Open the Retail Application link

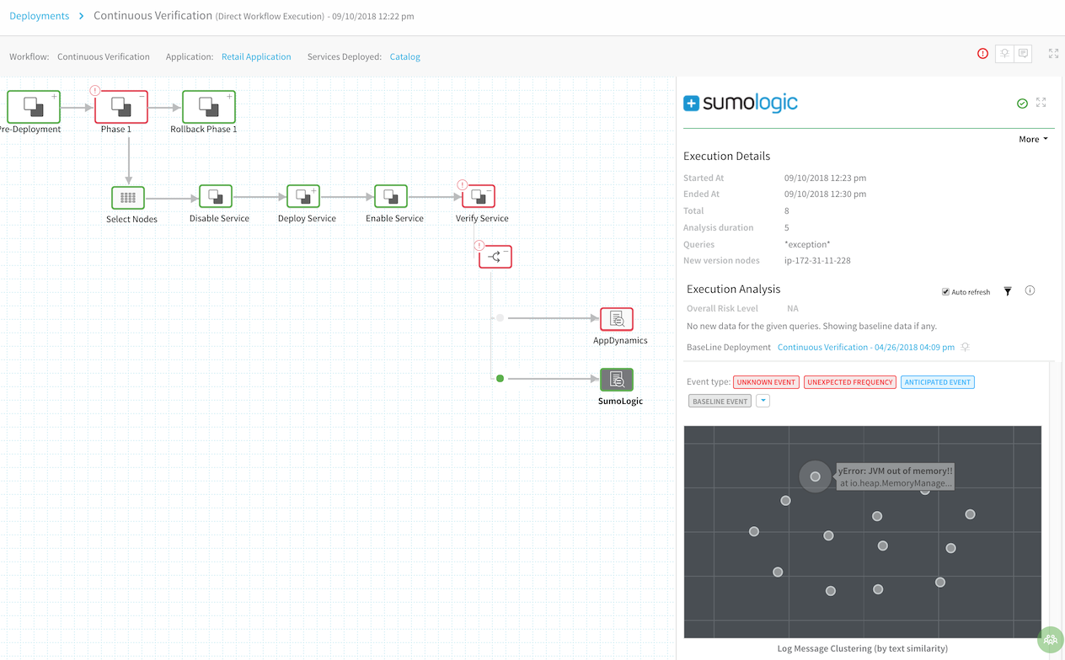click(256, 56)
